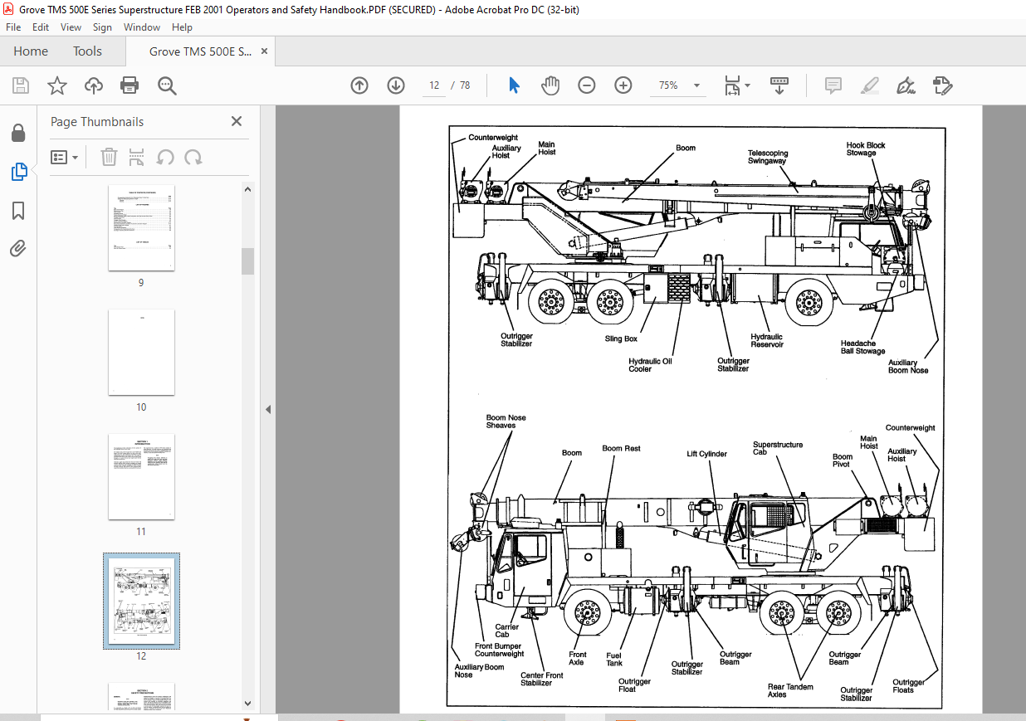1026x721 pixels.
Task: Zoom in with the plus icon
Action: [x=623, y=85]
